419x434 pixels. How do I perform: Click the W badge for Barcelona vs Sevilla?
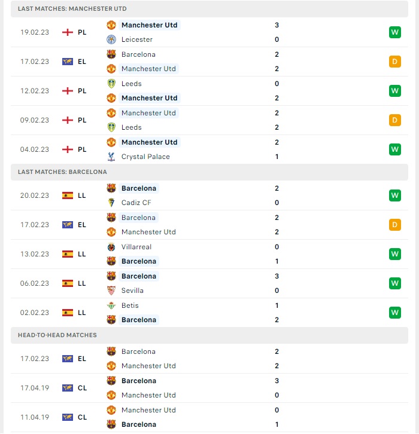point(395,283)
